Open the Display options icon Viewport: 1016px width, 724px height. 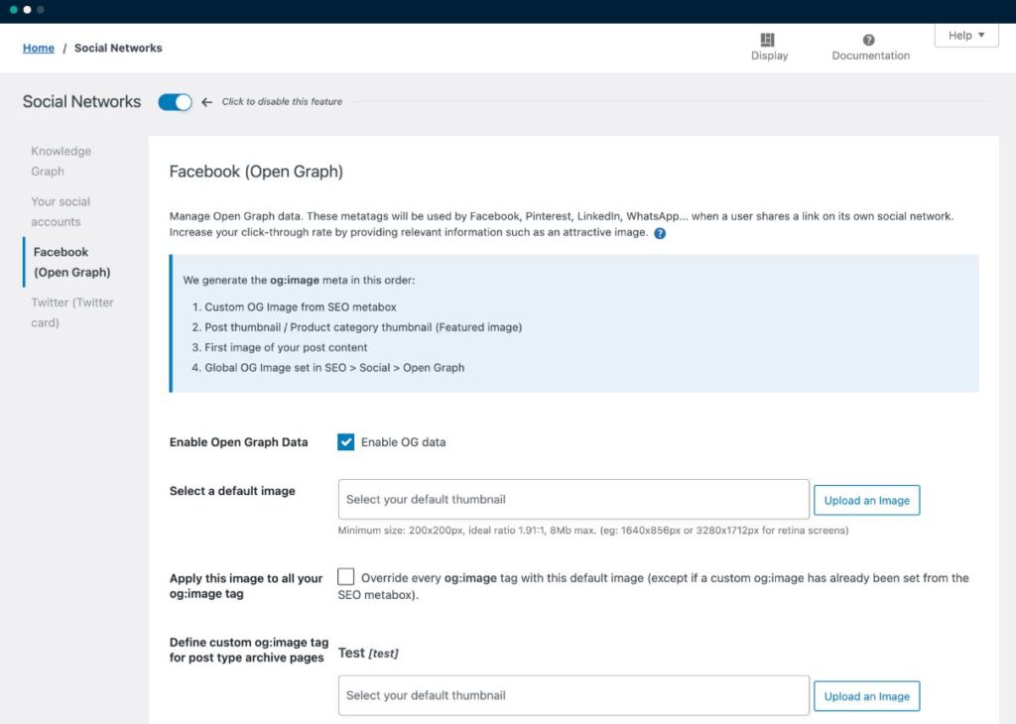tap(767, 40)
